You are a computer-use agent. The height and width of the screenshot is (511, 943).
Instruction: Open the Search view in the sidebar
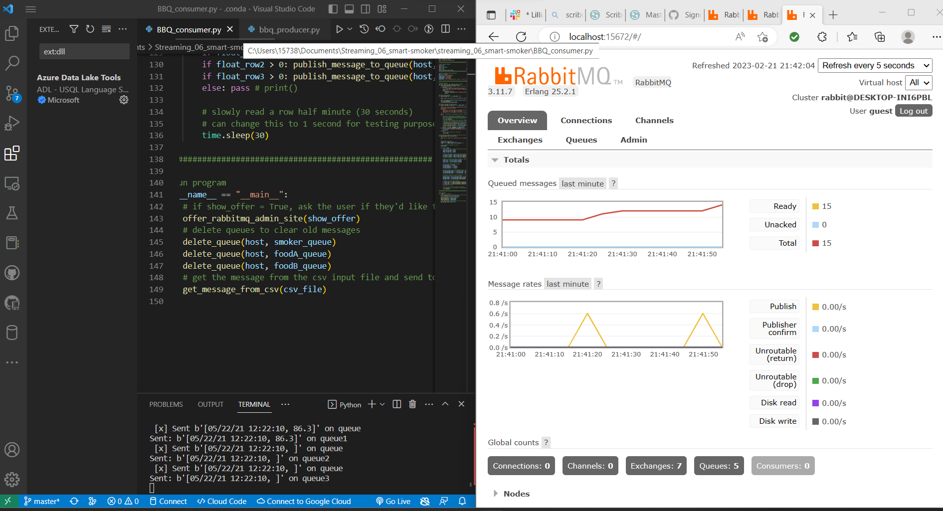point(12,63)
